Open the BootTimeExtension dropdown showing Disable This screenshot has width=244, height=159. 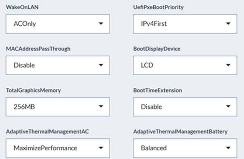pyautogui.click(x=185, y=107)
